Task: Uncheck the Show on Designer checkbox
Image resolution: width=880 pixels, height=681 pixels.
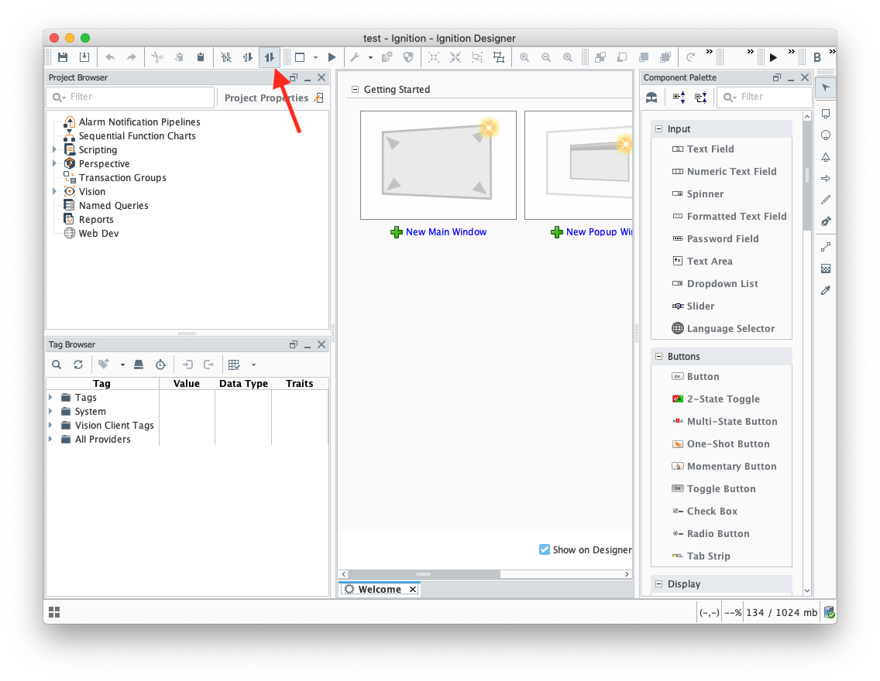Action: point(545,549)
